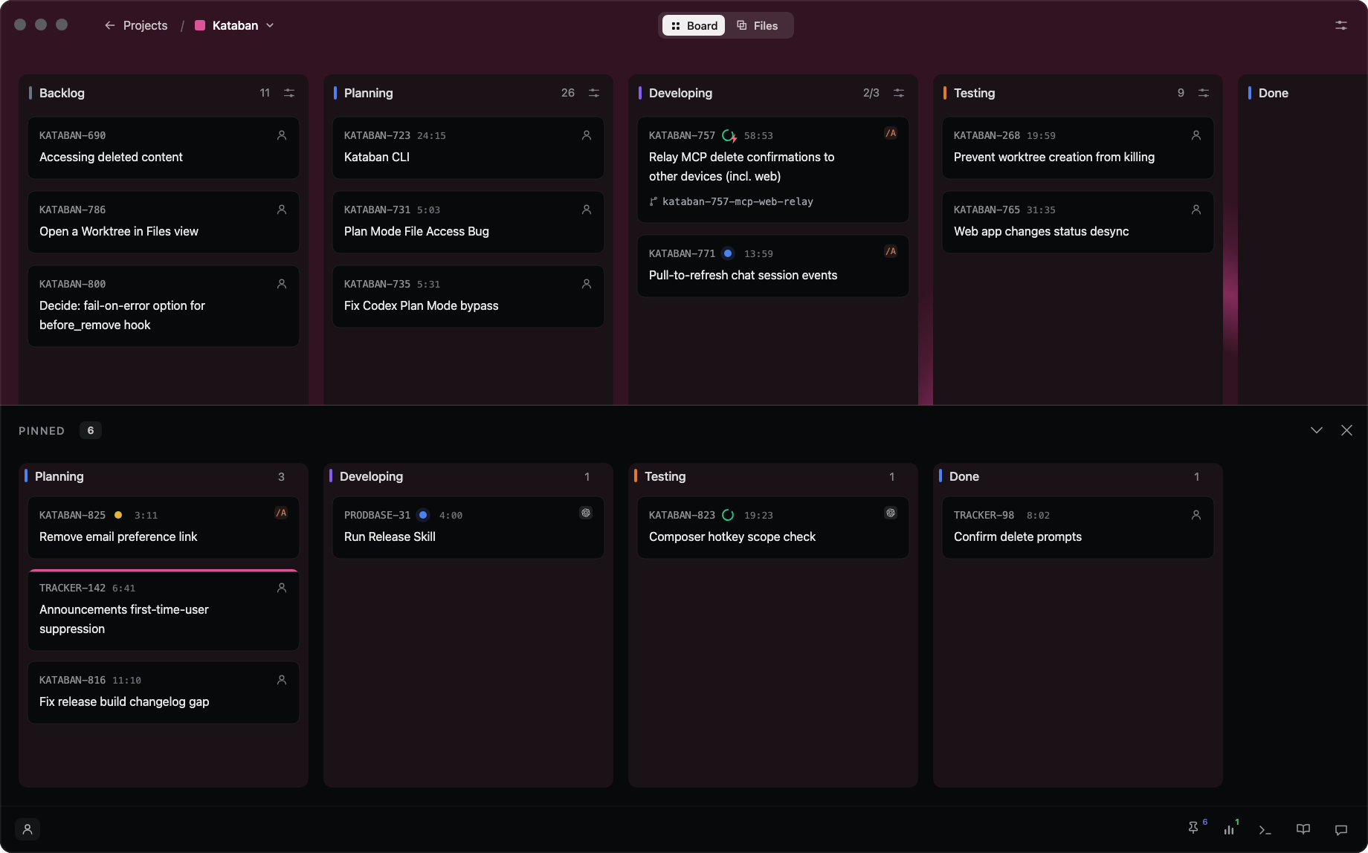Open Testing column filter options icon
1368x853 pixels.
[x=1204, y=93]
